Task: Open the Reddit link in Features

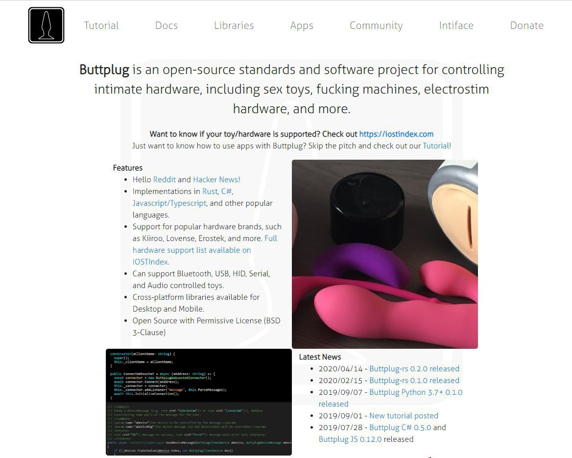Action: click(164, 180)
